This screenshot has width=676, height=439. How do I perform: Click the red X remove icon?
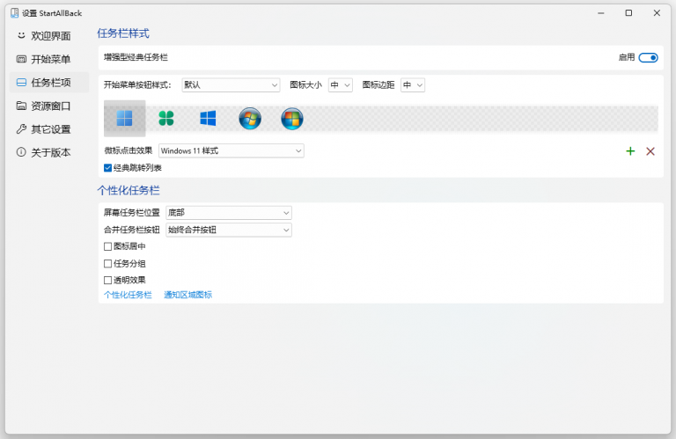click(650, 151)
